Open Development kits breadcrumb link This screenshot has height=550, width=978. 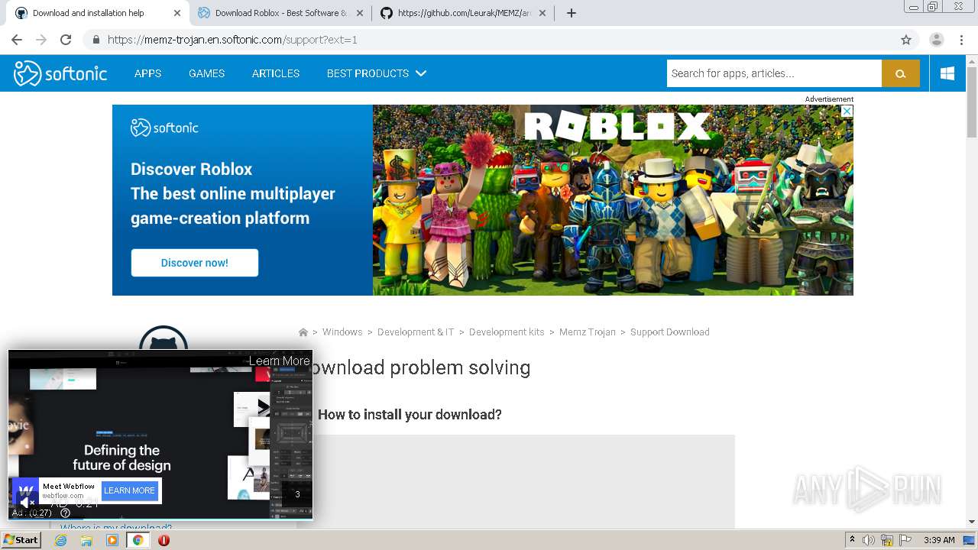coord(507,332)
